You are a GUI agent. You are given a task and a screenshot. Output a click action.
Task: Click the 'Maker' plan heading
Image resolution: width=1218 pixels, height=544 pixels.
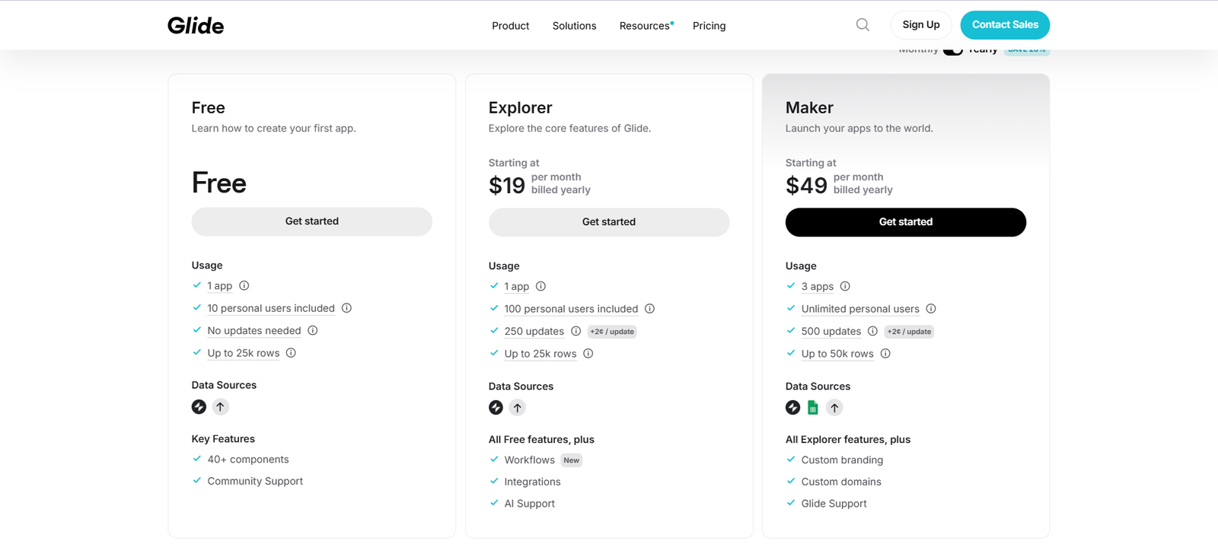809,108
